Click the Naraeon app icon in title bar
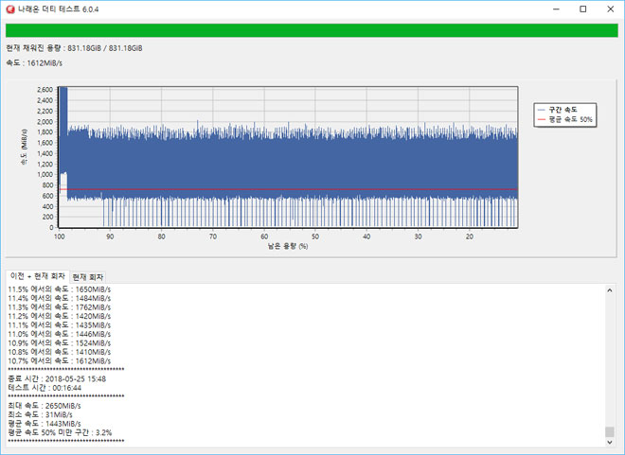The width and height of the screenshot is (625, 455). (x=10, y=9)
